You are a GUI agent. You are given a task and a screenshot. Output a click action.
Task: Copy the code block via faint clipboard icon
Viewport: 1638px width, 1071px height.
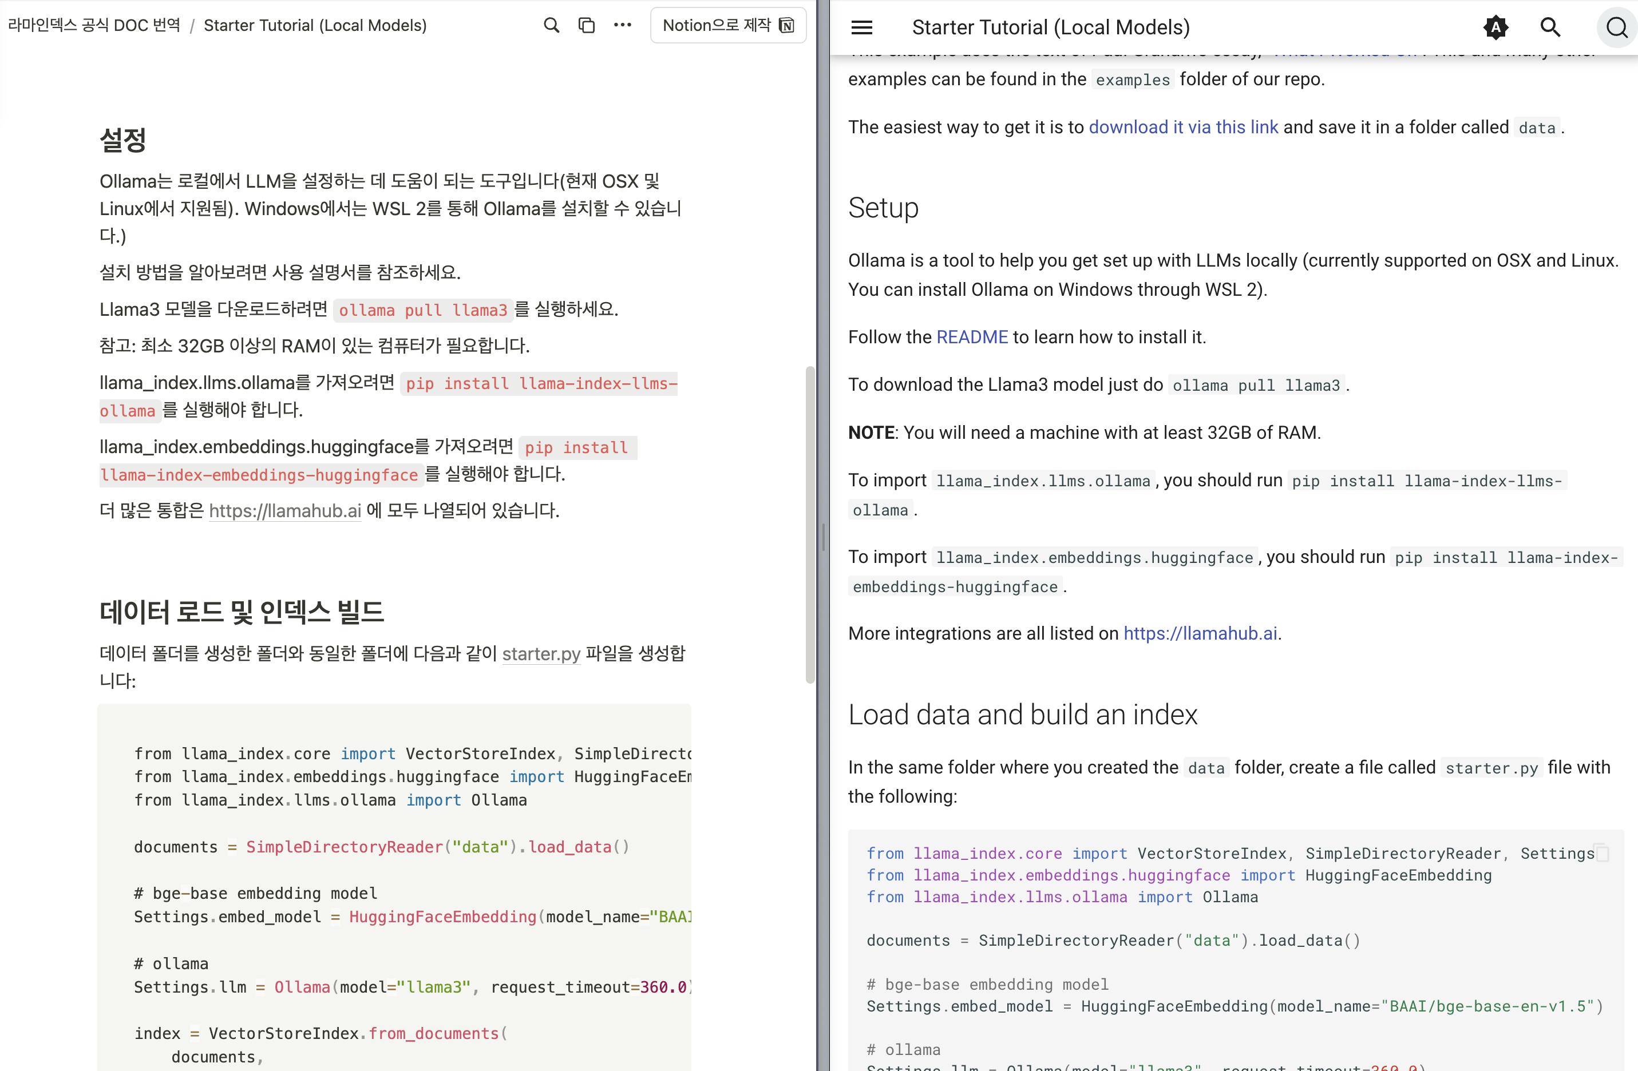[1602, 853]
